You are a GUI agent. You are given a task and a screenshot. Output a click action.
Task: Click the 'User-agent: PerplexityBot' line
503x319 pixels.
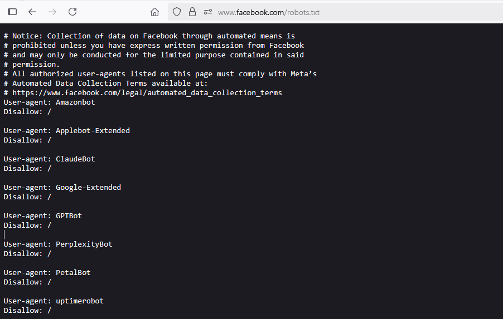58,244
